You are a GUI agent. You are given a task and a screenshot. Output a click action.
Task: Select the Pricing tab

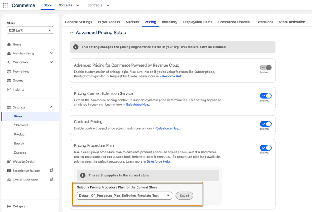(x=151, y=22)
